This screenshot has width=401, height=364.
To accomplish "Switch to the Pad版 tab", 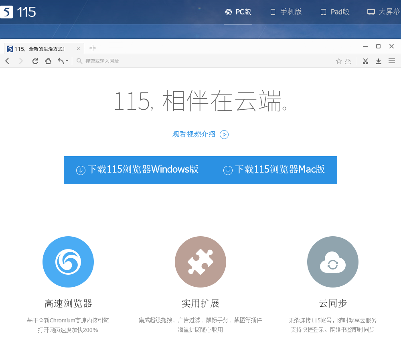I will coord(335,12).
